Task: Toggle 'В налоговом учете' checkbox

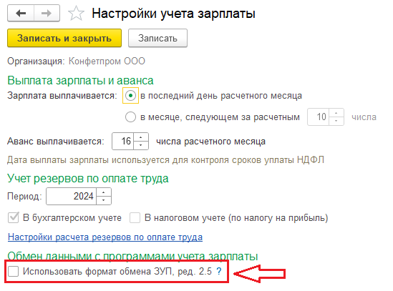Action: (135, 217)
